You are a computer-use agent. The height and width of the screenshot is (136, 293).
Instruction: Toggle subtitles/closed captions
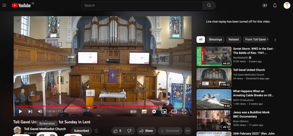tap(144, 111)
